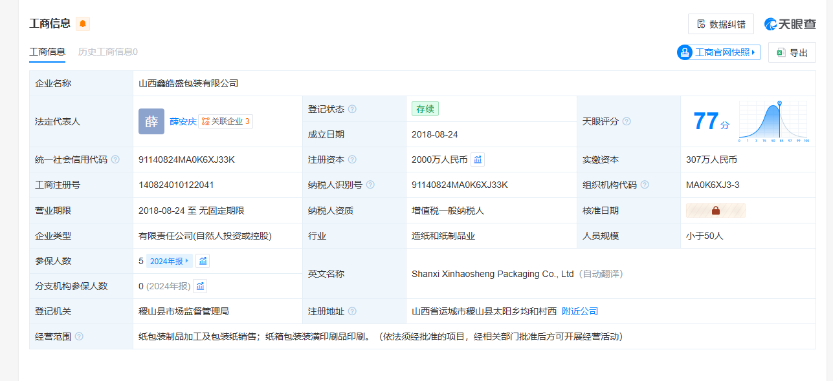Switch to the 工商信息 tab

(x=47, y=52)
